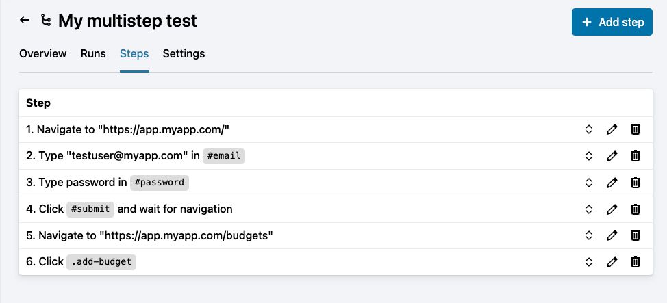Switch to the Overview tab
This screenshot has height=303, width=667.
42,53
